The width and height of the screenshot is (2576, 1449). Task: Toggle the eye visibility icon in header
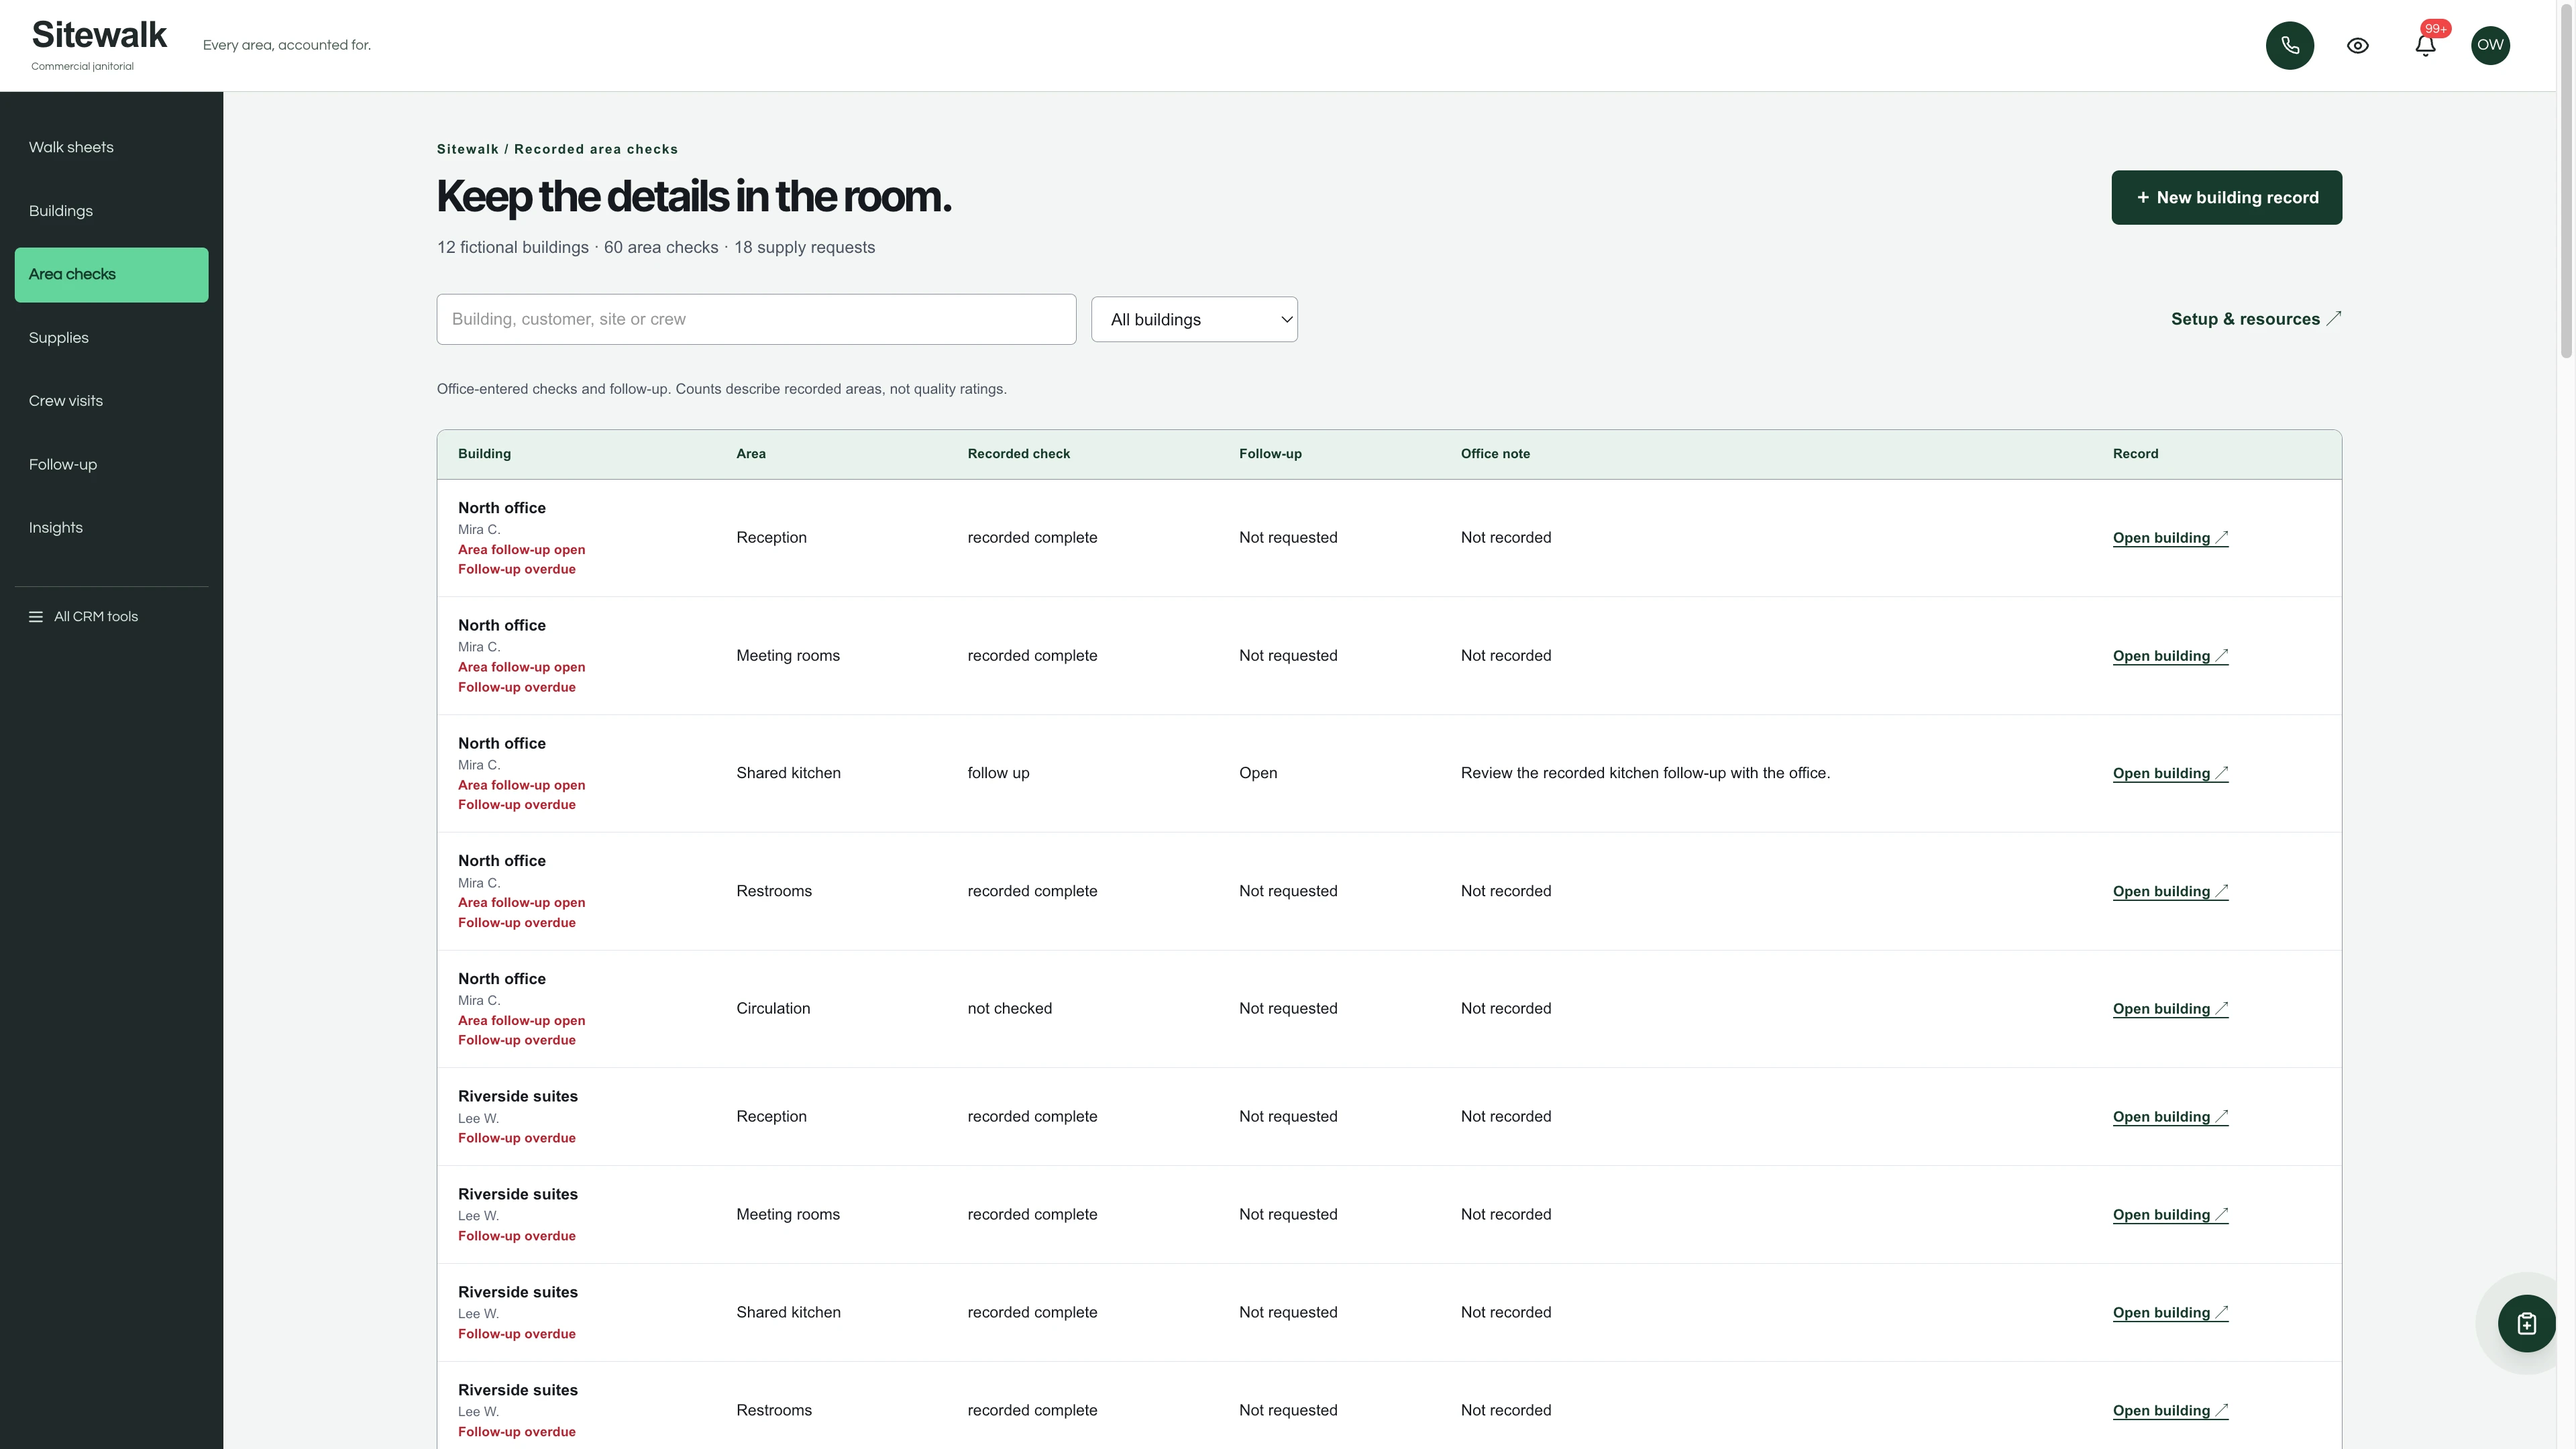pyautogui.click(x=2357, y=45)
